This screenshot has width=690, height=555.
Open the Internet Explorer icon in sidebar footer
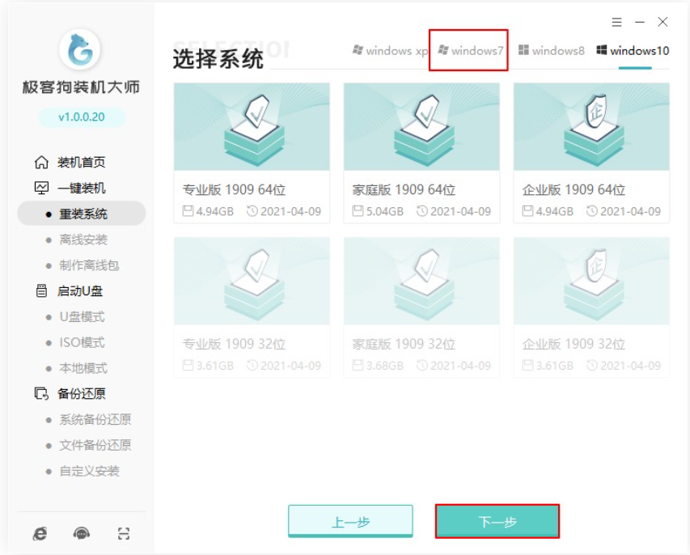[40, 533]
